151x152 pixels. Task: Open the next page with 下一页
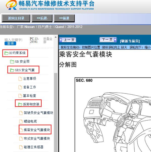(108, 40)
